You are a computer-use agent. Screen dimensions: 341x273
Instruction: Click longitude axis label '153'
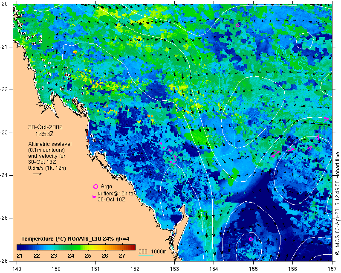[x=174, y=269]
